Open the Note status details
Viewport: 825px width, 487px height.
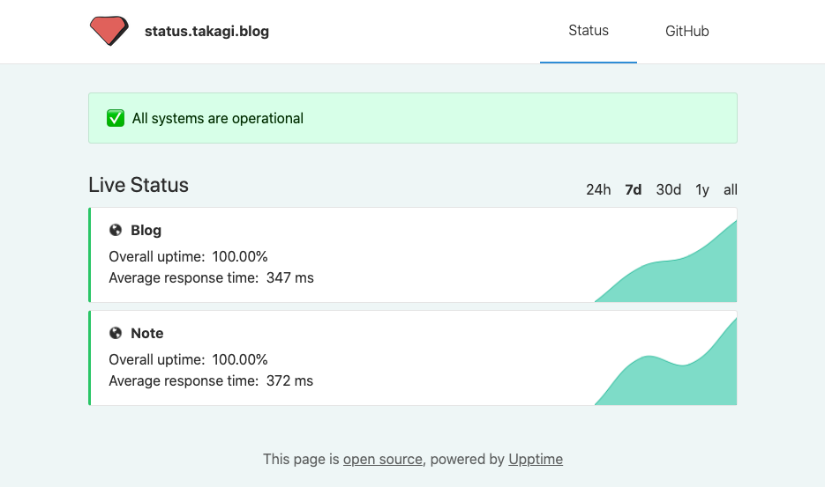(x=147, y=333)
